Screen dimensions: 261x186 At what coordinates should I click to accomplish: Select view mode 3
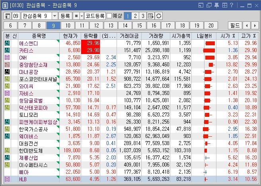tap(143, 16)
